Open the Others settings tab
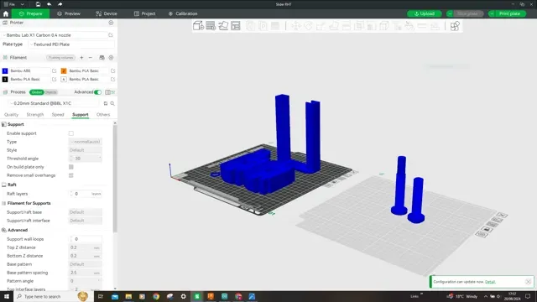 point(103,115)
